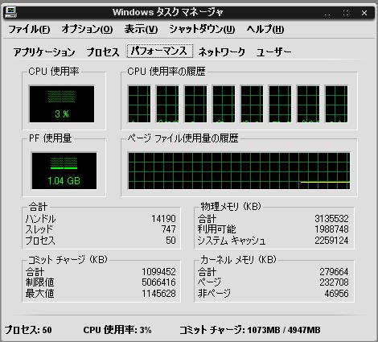The image size is (378, 342).
Task: Click the コミット チャージ (KB) group title
Action: (x=68, y=260)
